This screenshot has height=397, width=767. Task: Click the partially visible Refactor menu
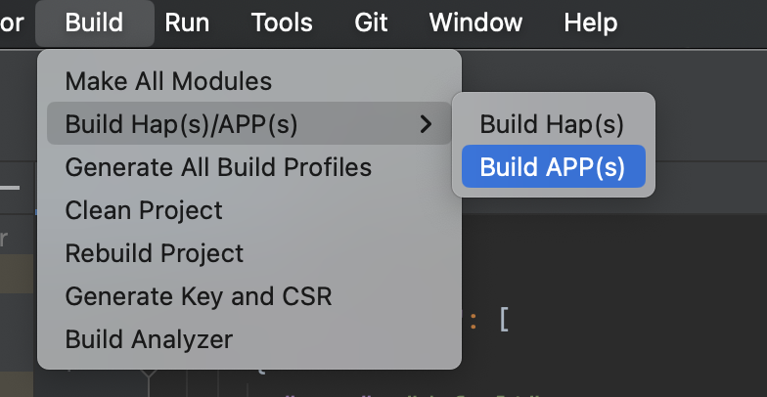pyautogui.click(x=12, y=22)
